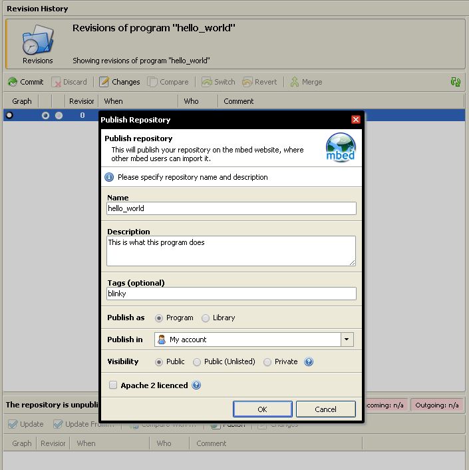Screen dimensions: 469x470
Task: Click the Name input field
Action: pos(232,208)
